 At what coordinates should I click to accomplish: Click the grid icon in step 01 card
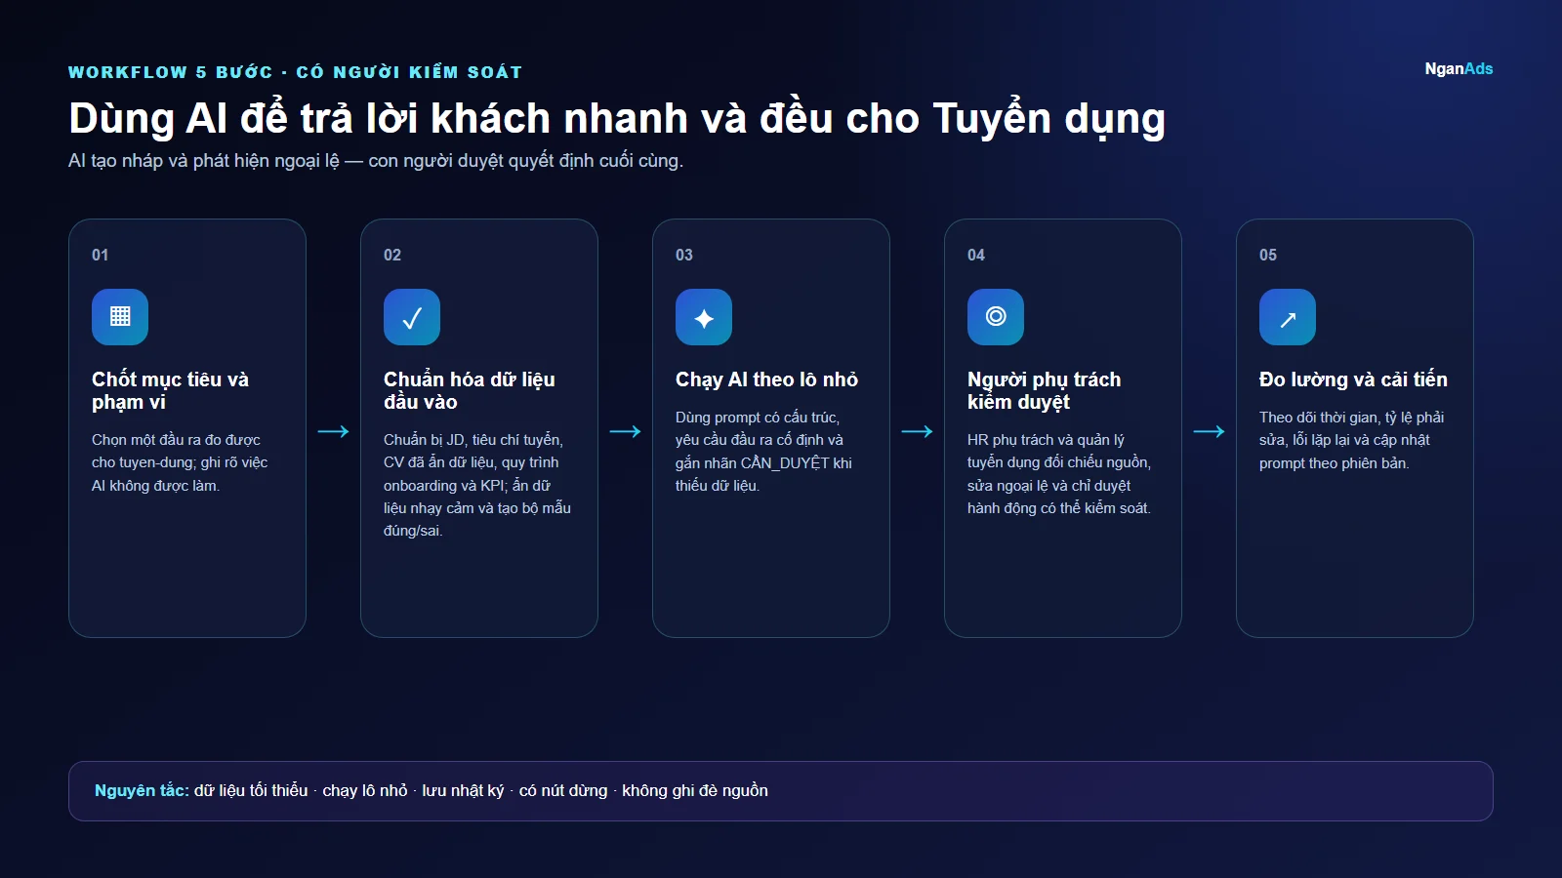coord(120,317)
